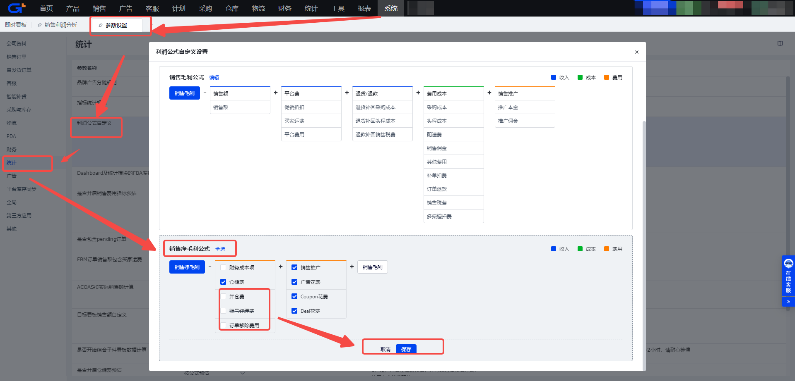Click blue 销售净毛利 button

tap(187, 267)
